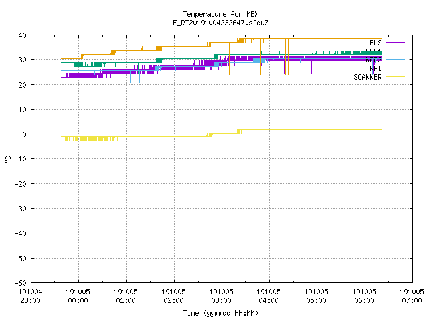Select the E_RT20191004232647.sfduZ file name subtitle
The height and width of the screenshot is (319, 425).
pos(220,23)
